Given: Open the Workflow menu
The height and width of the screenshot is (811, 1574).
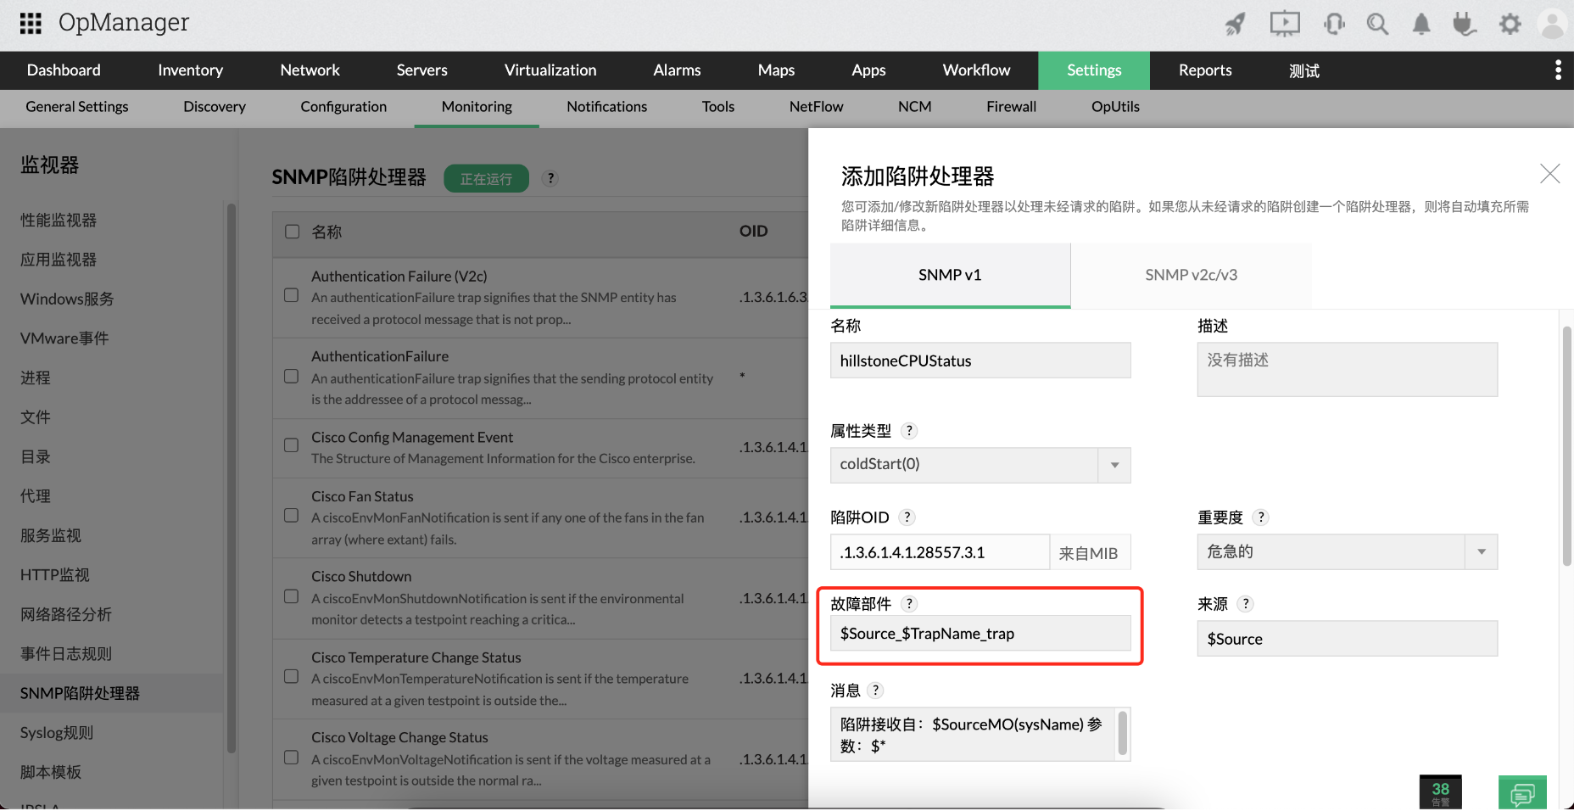Looking at the screenshot, I should point(977,70).
